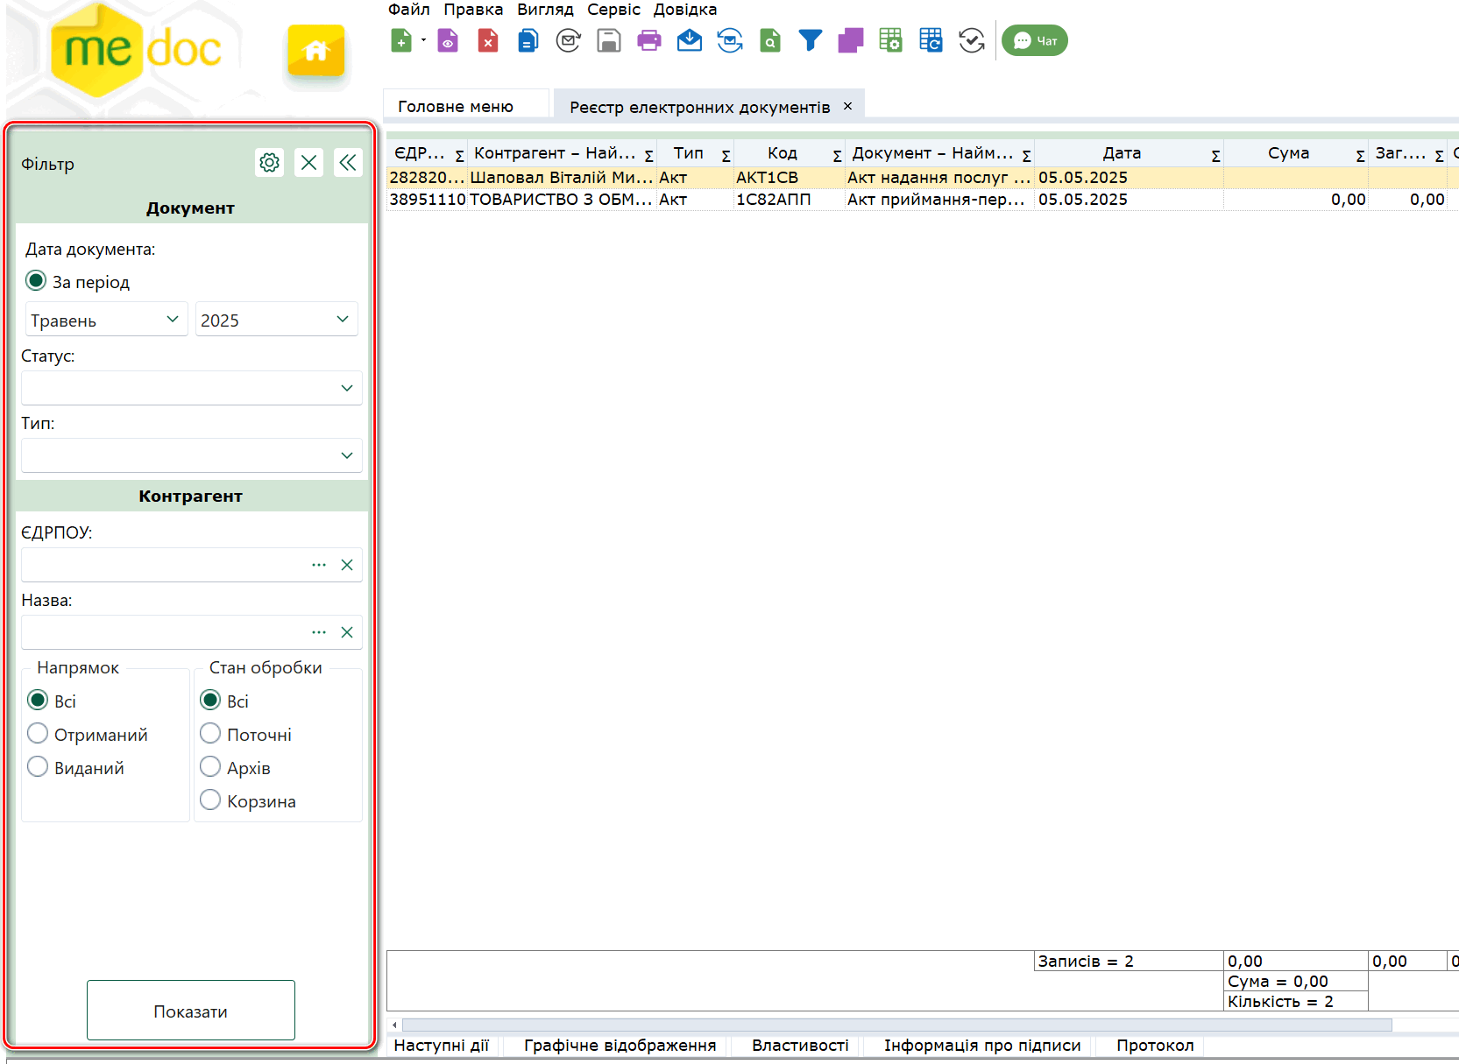Open Графічне відображення bottom tab
The image size is (1459, 1064).
pos(620,1046)
